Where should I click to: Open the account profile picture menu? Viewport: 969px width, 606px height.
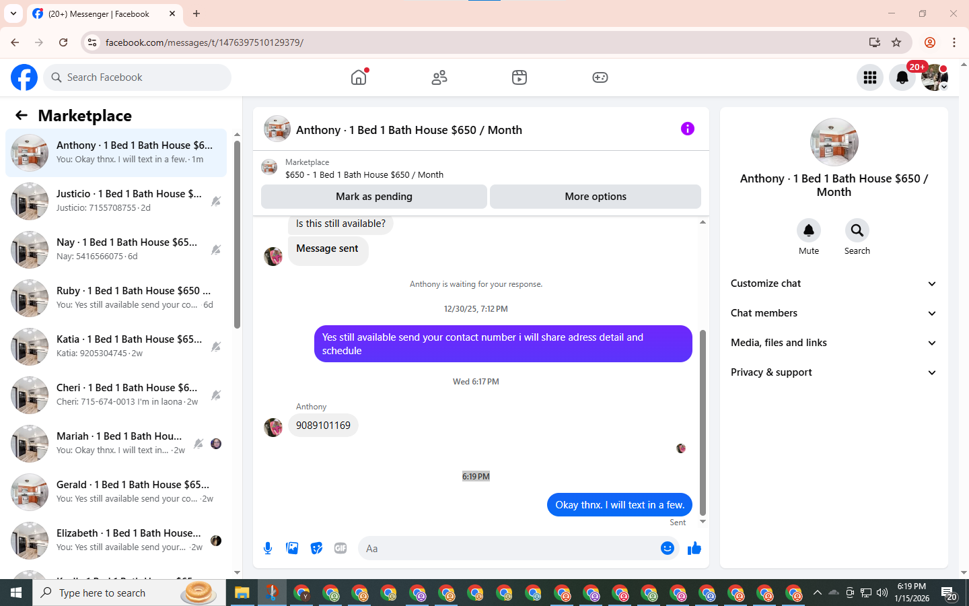coord(935,77)
